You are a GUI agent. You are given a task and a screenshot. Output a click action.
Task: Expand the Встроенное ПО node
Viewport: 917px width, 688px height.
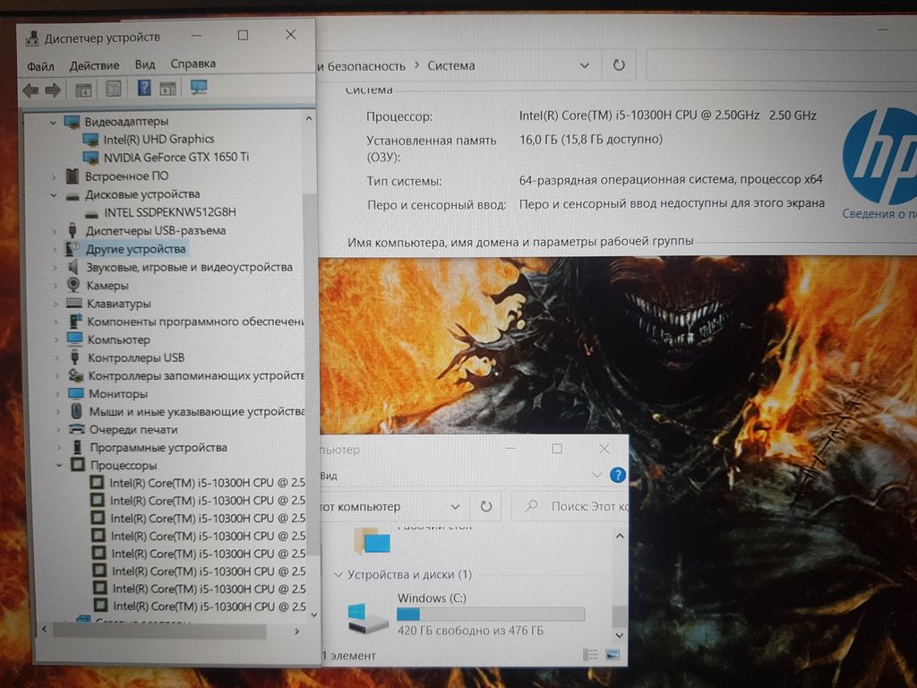pyautogui.click(x=54, y=176)
